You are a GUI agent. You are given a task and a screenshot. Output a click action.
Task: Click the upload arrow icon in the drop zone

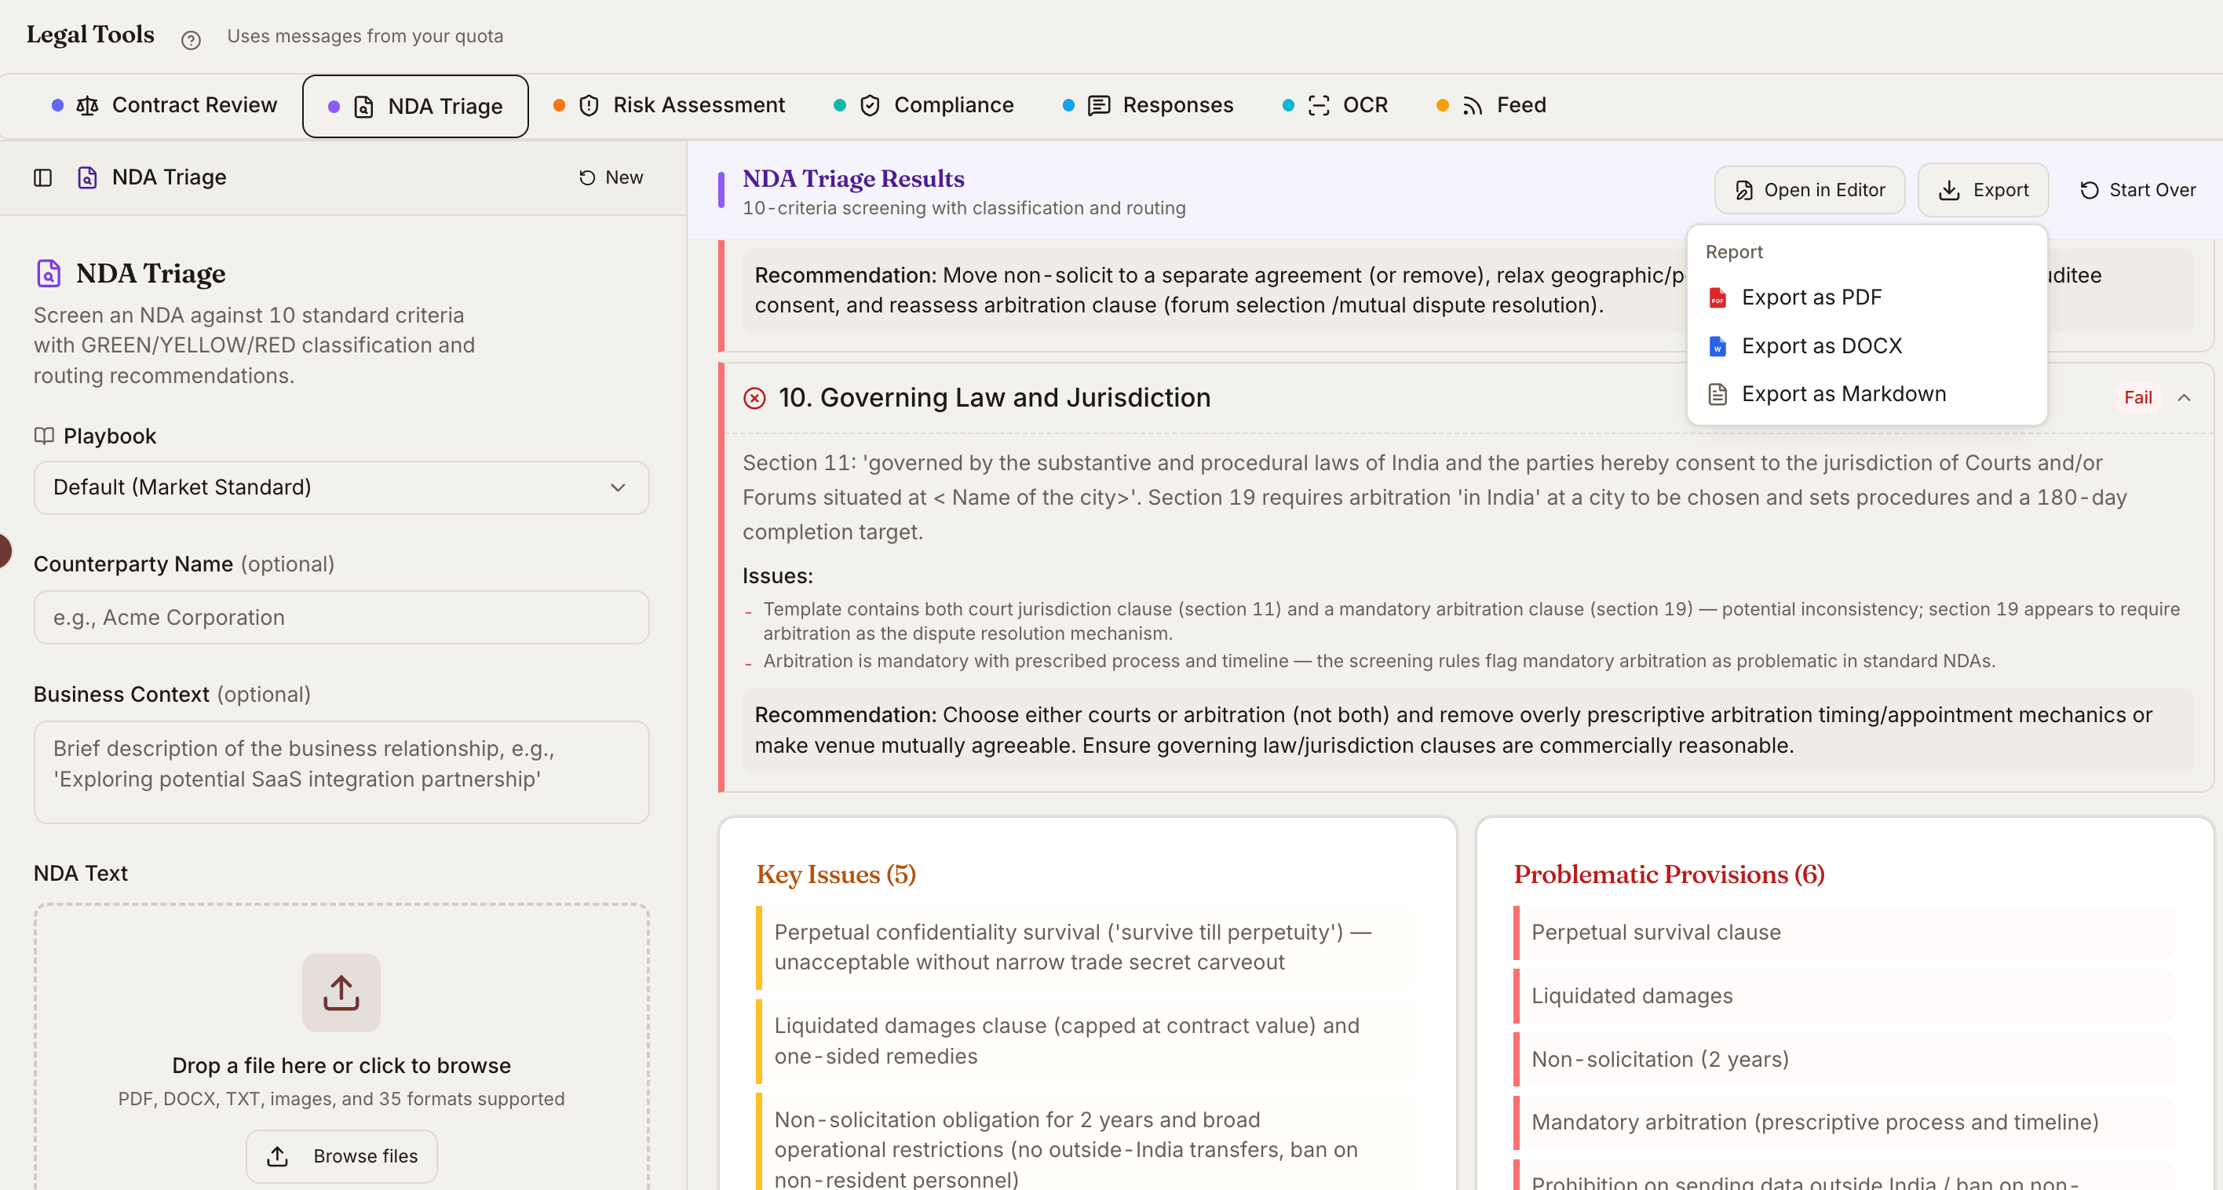click(341, 993)
